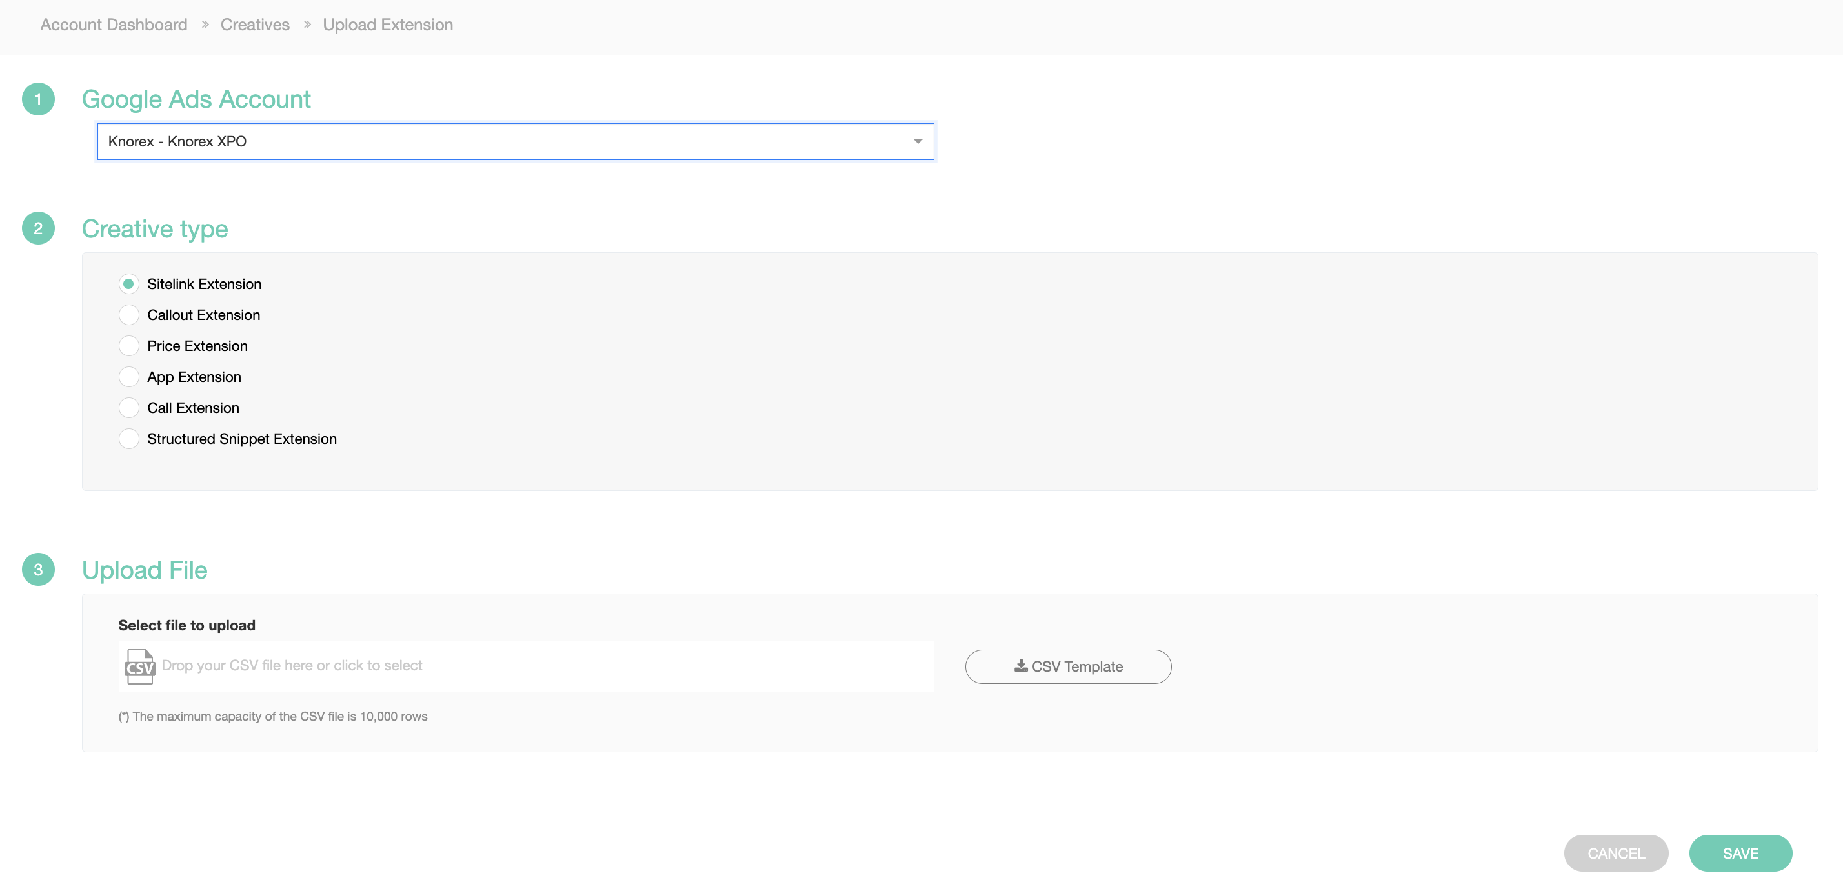Viewport: 1843px width, 880px height.
Task: Choose the Callout Extension option
Action: click(129, 315)
